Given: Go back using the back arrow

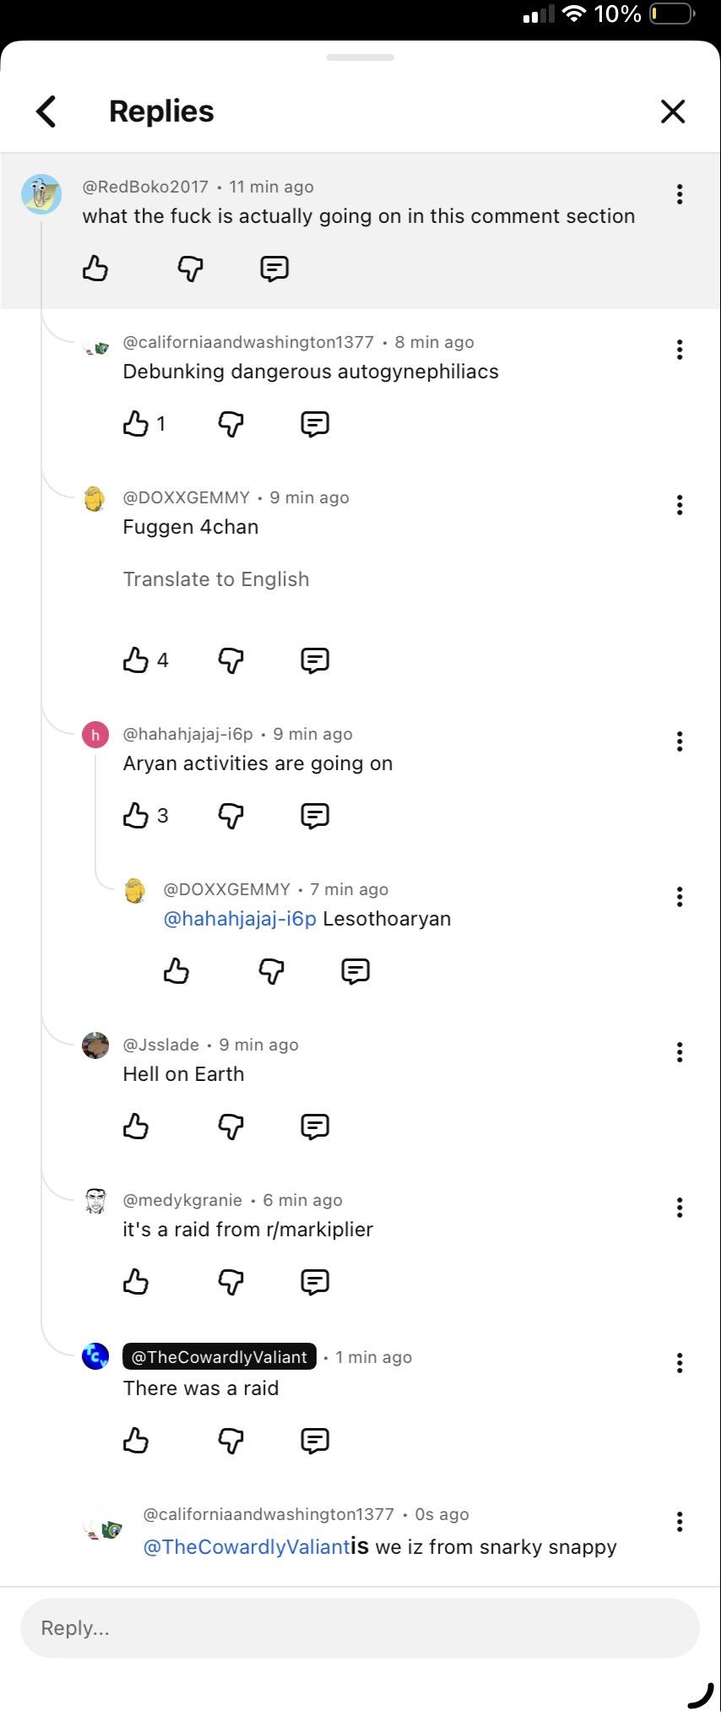Looking at the screenshot, I should 46,111.
